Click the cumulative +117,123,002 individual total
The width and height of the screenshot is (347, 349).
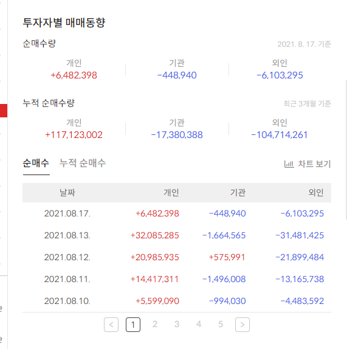(x=74, y=135)
